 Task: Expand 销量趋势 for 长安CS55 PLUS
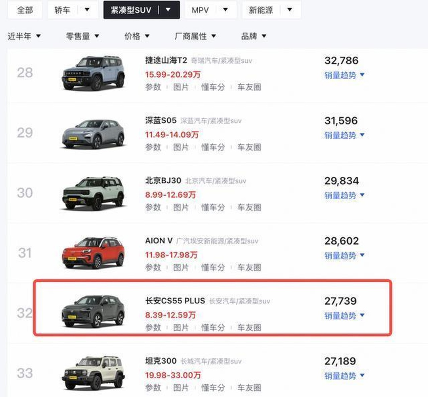tap(344, 316)
